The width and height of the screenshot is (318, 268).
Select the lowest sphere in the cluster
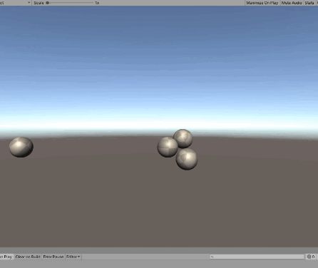click(x=187, y=159)
